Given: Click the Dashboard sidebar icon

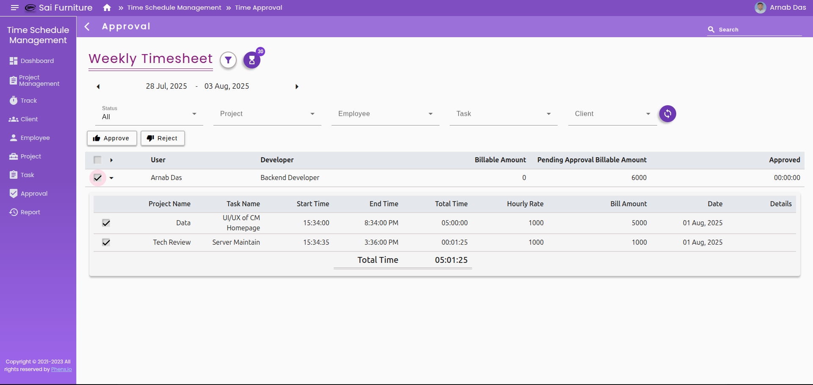Looking at the screenshot, I should pyautogui.click(x=14, y=61).
